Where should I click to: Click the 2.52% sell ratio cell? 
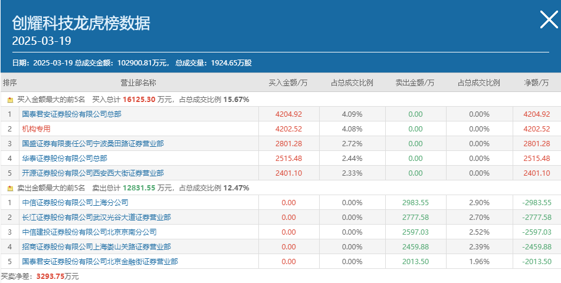point(479,232)
